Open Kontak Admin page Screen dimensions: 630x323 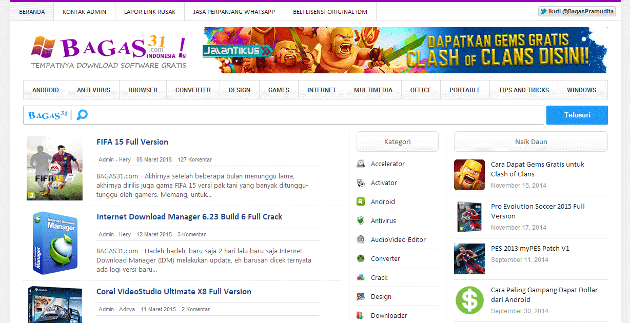pos(85,12)
